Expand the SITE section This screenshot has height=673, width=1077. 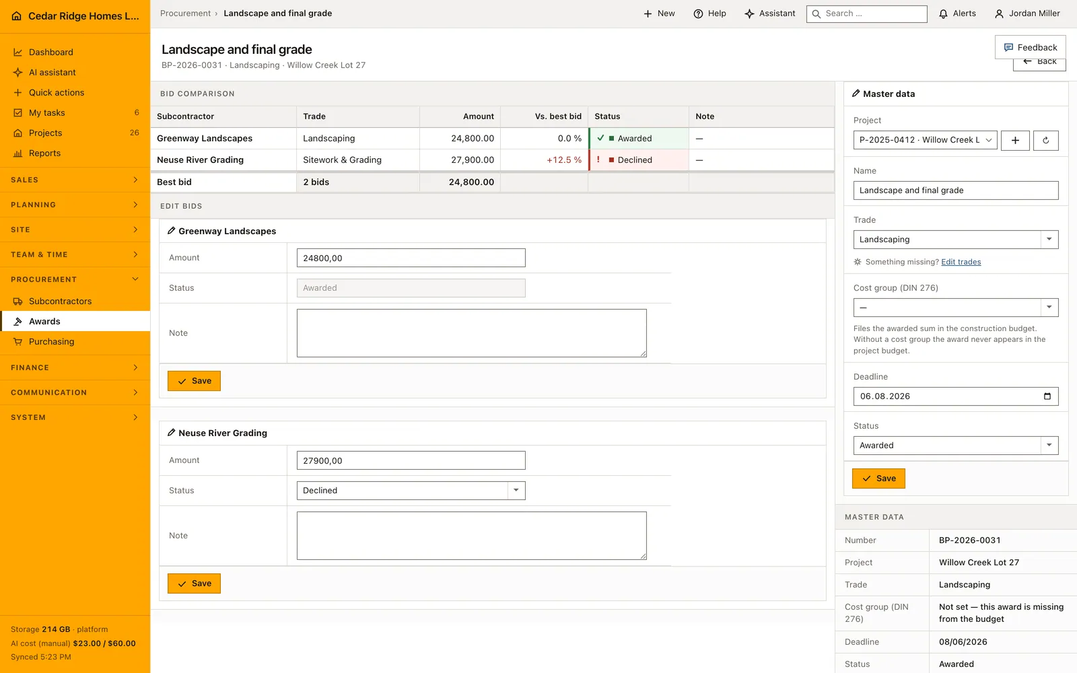(x=75, y=229)
